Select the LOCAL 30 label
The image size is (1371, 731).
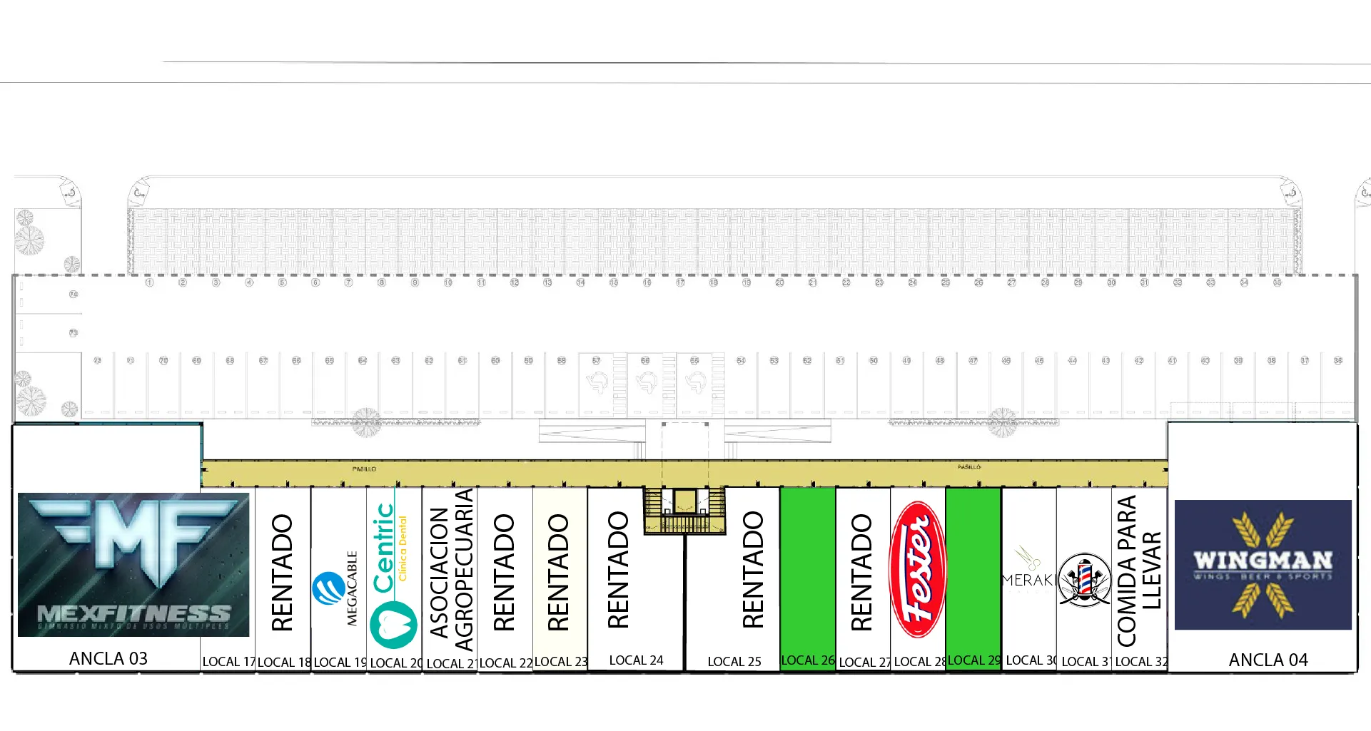1031,660
